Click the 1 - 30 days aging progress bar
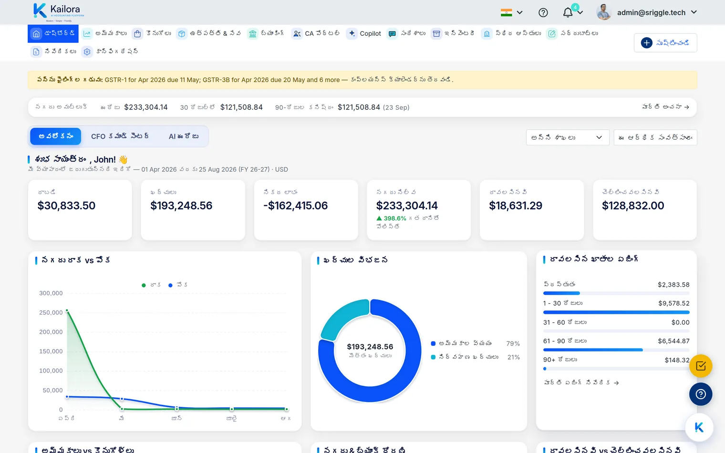The image size is (725, 453). click(616, 312)
